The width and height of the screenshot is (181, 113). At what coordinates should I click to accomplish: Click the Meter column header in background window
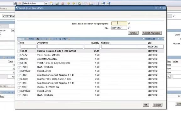[175, 62]
